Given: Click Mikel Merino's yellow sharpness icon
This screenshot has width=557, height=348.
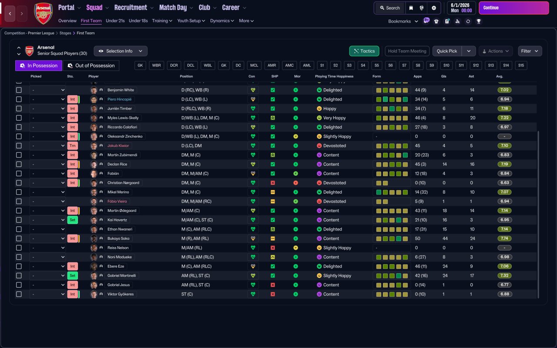Looking at the screenshot, I should pos(273,192).
